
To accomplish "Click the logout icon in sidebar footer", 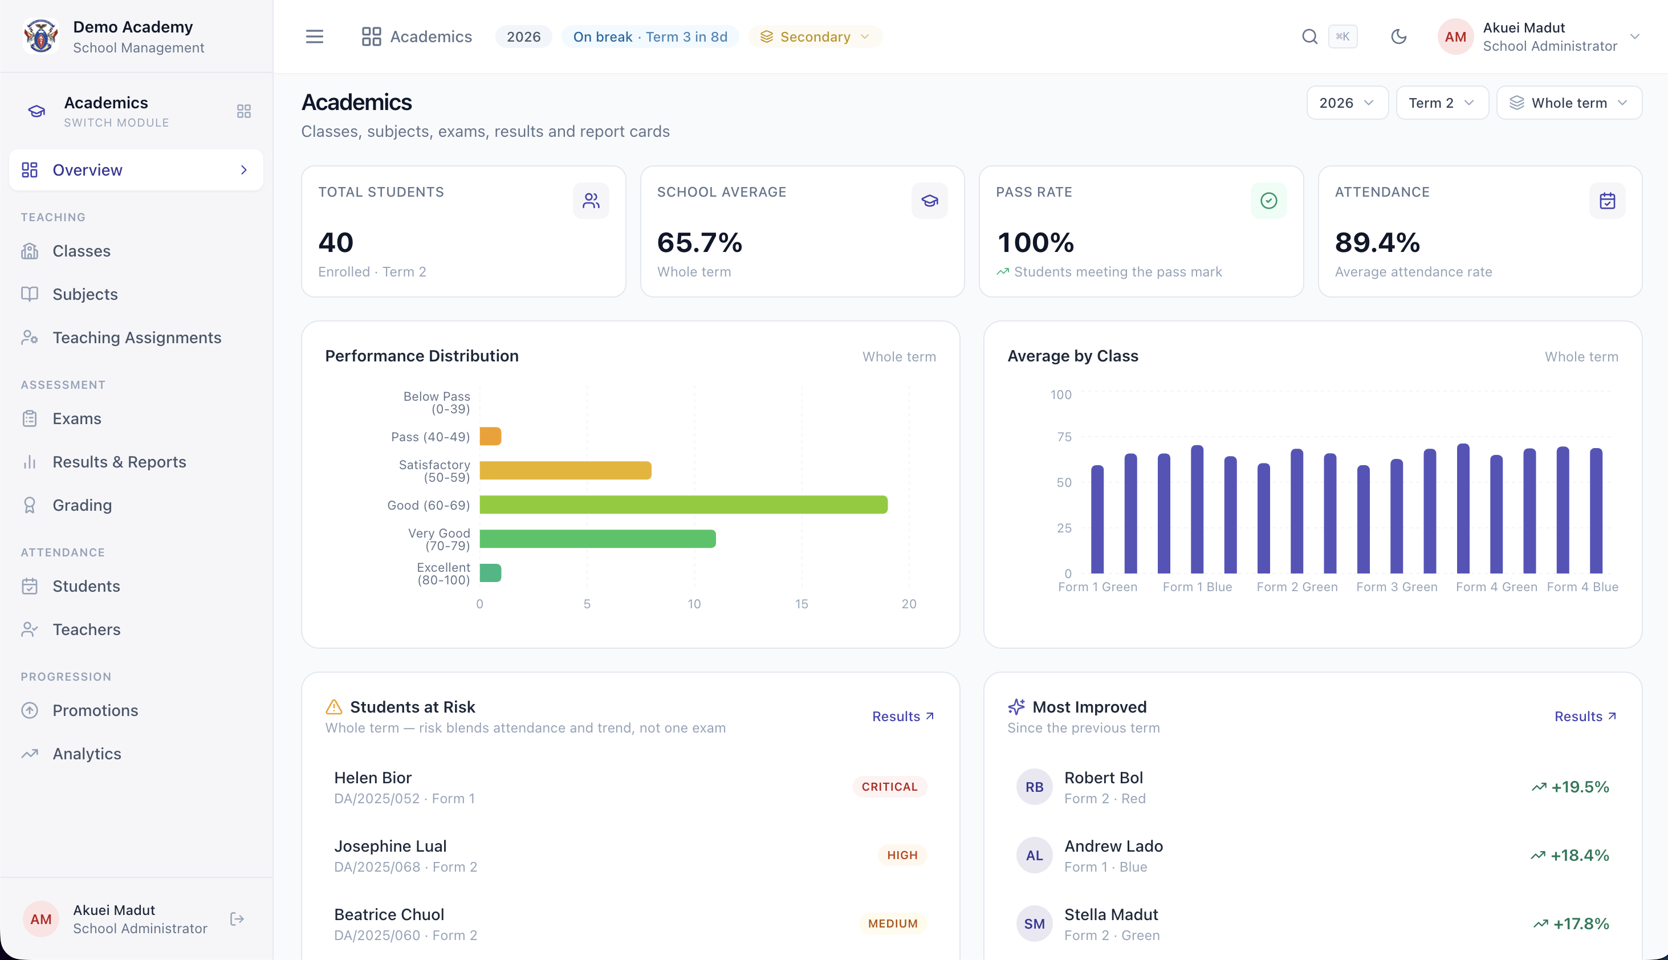I will [x=237, y=918].
